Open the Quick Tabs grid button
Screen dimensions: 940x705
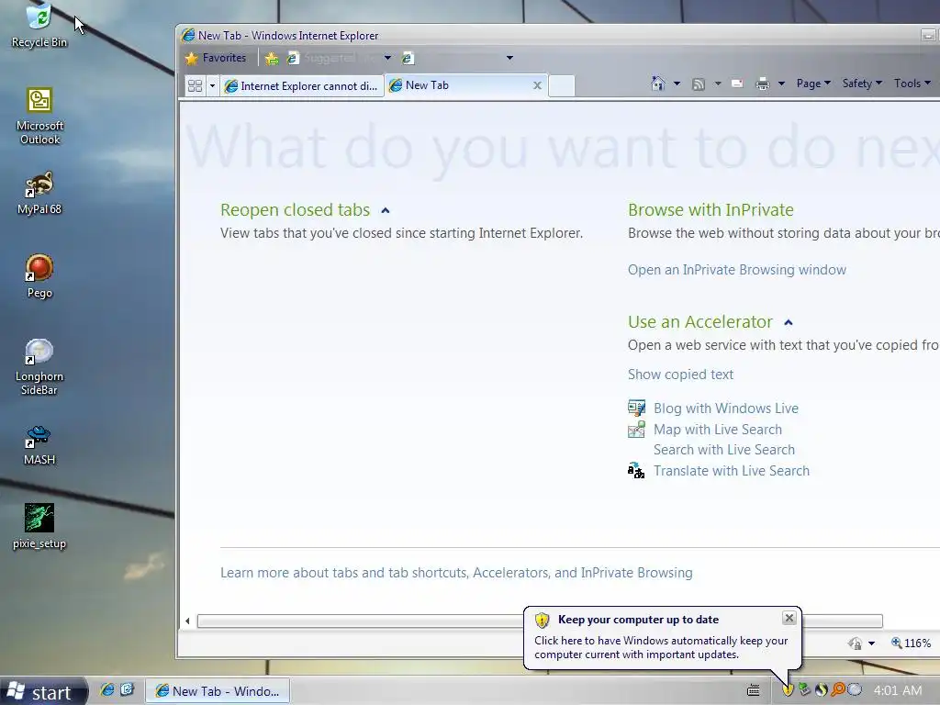(x=195, y=85)
